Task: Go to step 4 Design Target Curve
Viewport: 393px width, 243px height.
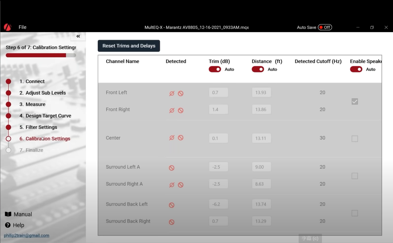Action: pyautogui.click(x=48, y=116)
